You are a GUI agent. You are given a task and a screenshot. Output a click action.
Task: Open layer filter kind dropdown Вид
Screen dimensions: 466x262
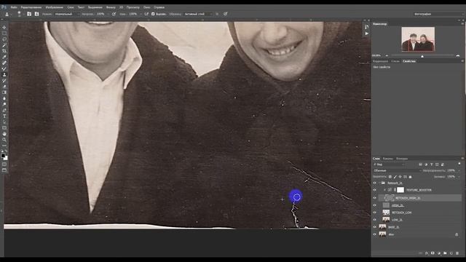point(389,164)
